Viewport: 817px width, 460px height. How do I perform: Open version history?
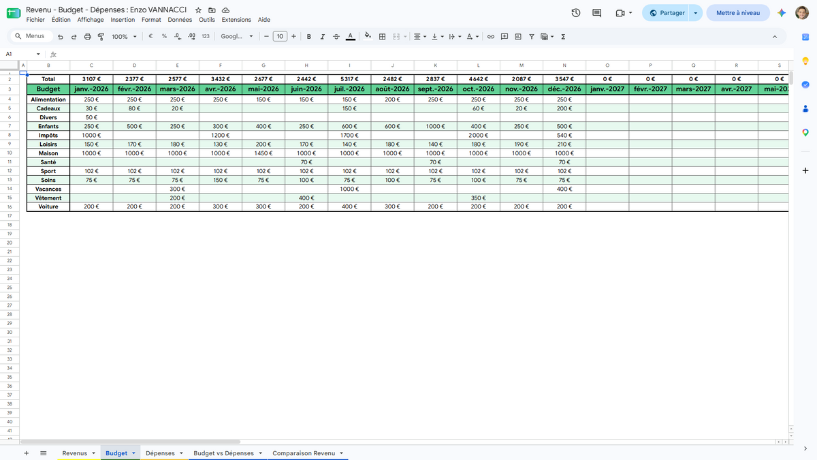point(576,13)
